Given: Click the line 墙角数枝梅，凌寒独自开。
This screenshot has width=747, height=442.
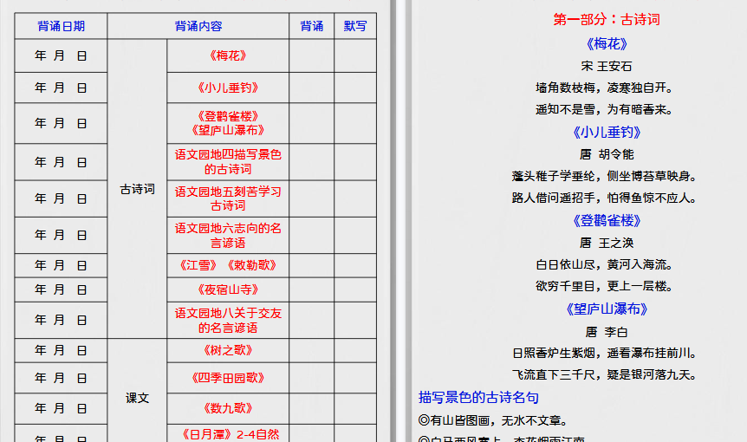Looking at the screenshot, I should click(x=604, y=88).
